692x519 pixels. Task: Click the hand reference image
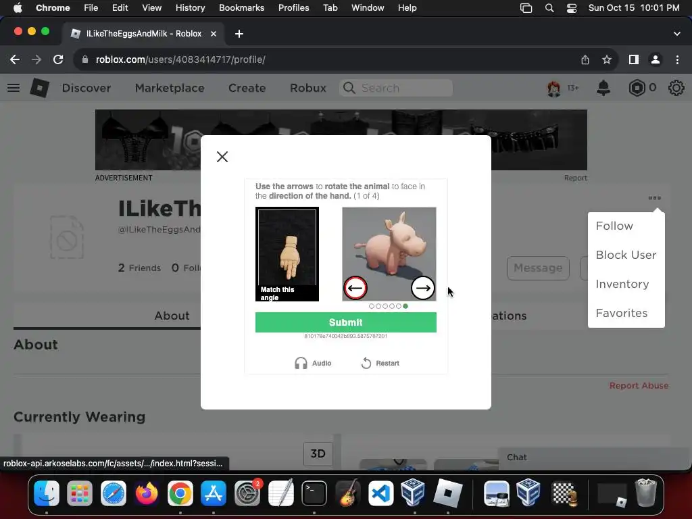click(287, 254)
